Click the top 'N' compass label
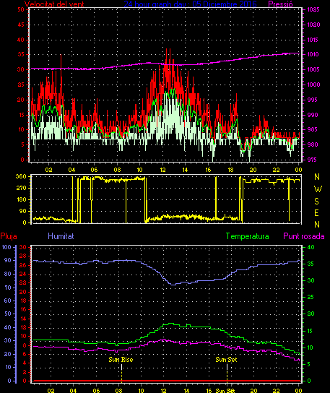Image resolution: width=330 pixels, height=393 pixels. pyautogui.click(x=317, y=177)
